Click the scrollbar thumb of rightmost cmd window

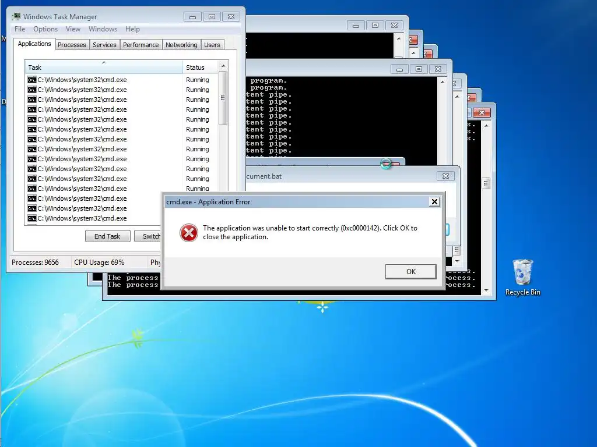[x=486, y=183]
